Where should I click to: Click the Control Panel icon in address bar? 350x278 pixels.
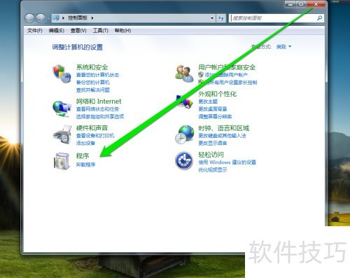click(x=56, y=18)
